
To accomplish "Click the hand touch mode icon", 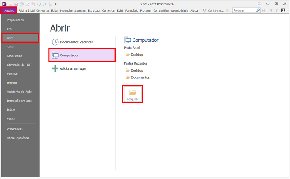I will [50, 4].
